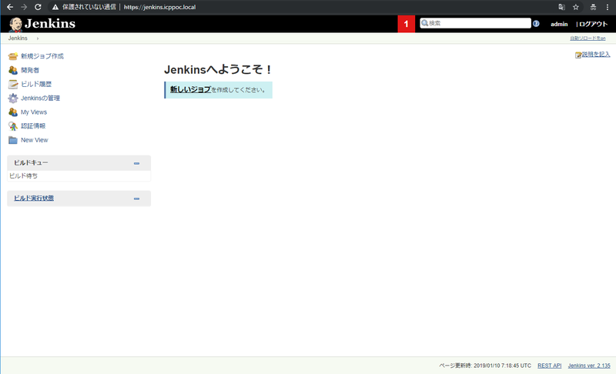
Task: Click the My Views icon
Action: click(x=13, y=112)
